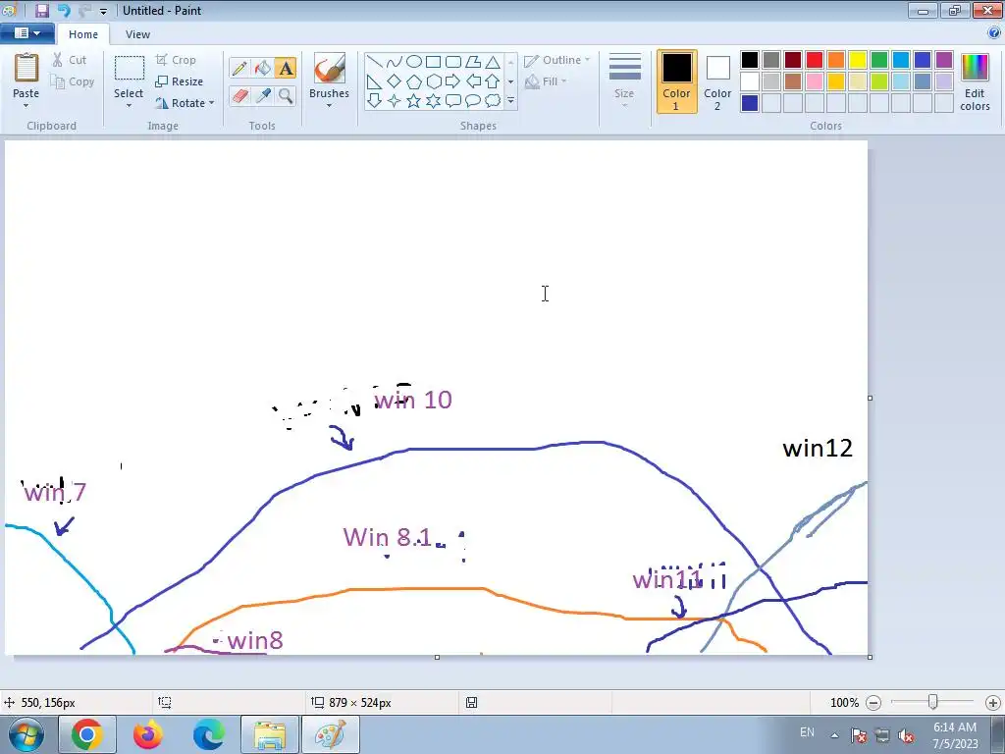Expand the Shapes gallery more arrow
The image size is (1005, 754).
pos(510,101)
